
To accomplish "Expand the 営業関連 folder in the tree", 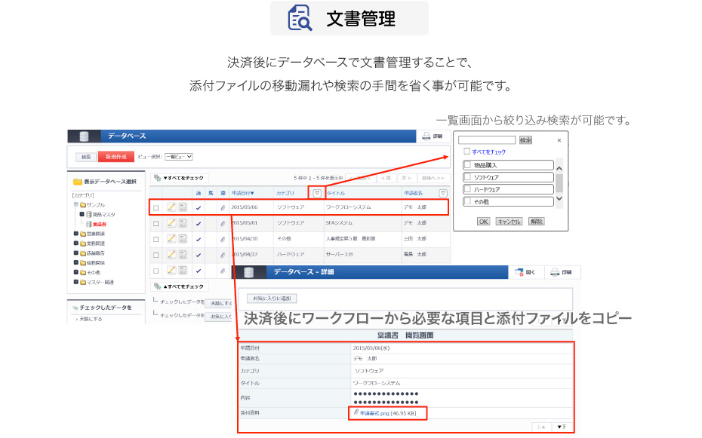I will (76, 234).
